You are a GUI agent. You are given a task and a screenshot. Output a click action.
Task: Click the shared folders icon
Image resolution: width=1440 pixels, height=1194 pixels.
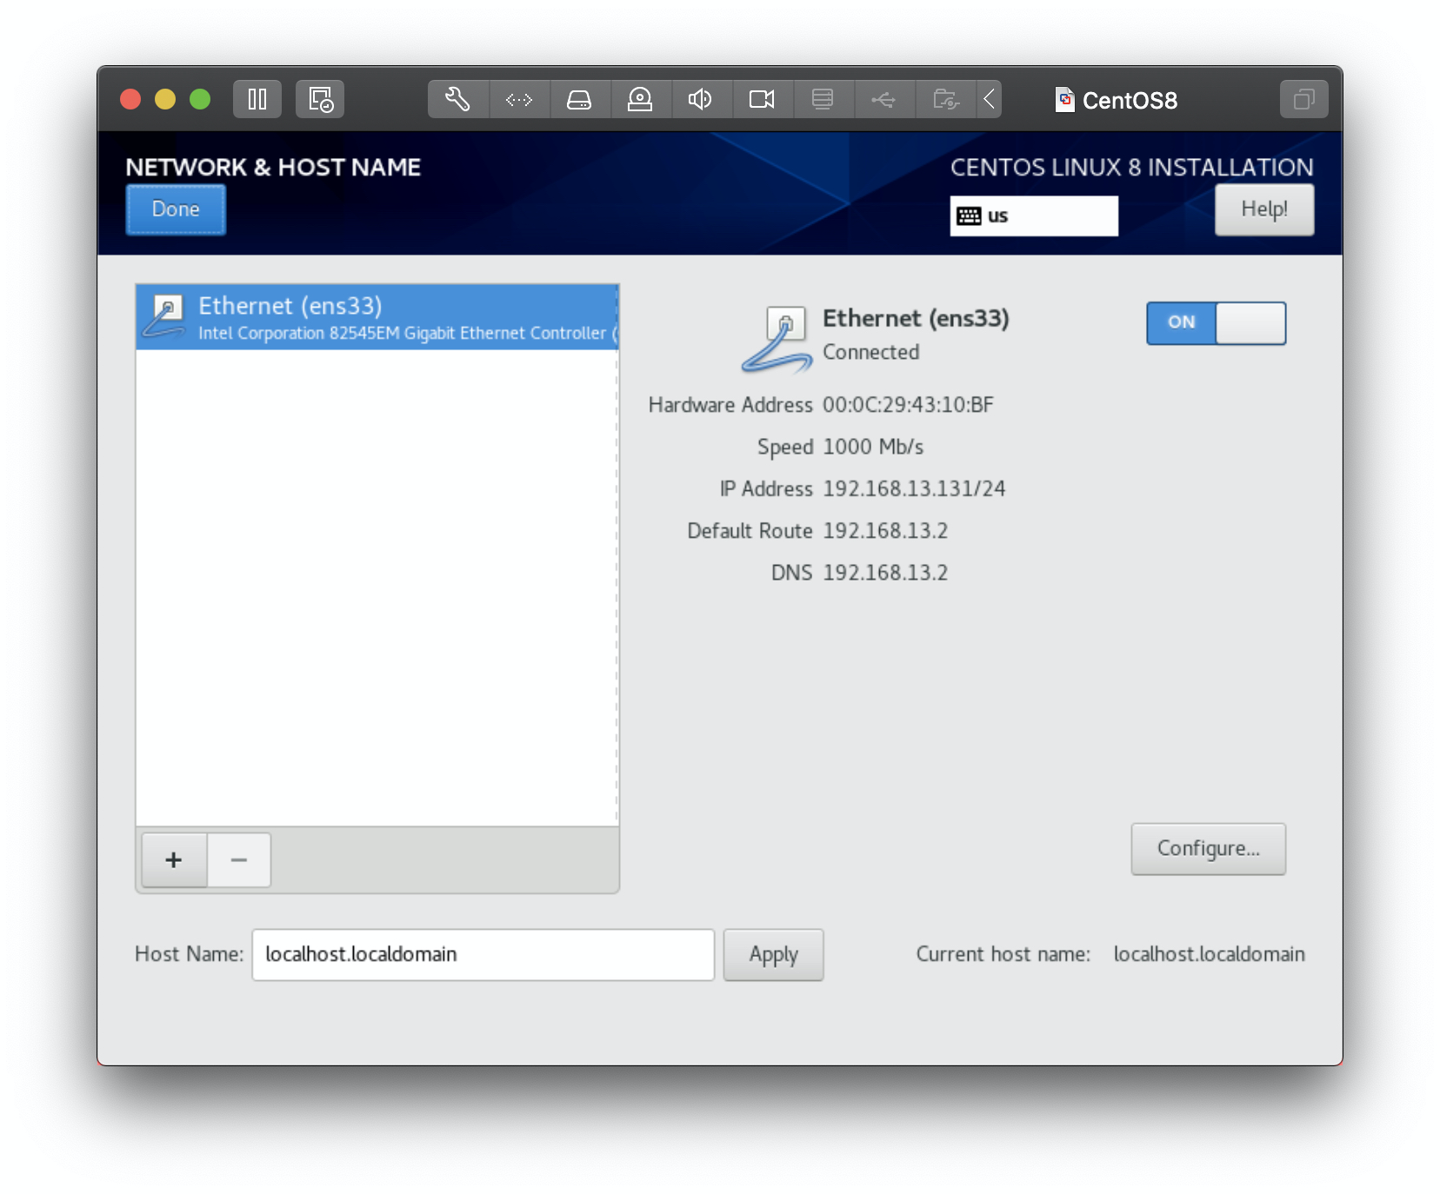945,99
